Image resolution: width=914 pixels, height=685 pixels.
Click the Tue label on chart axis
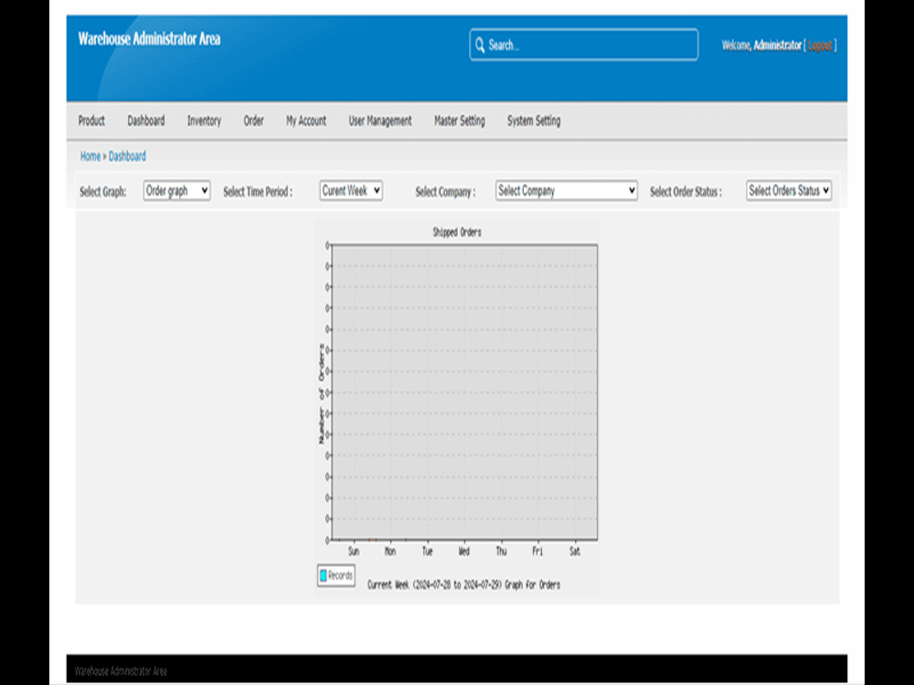[427, 551]
